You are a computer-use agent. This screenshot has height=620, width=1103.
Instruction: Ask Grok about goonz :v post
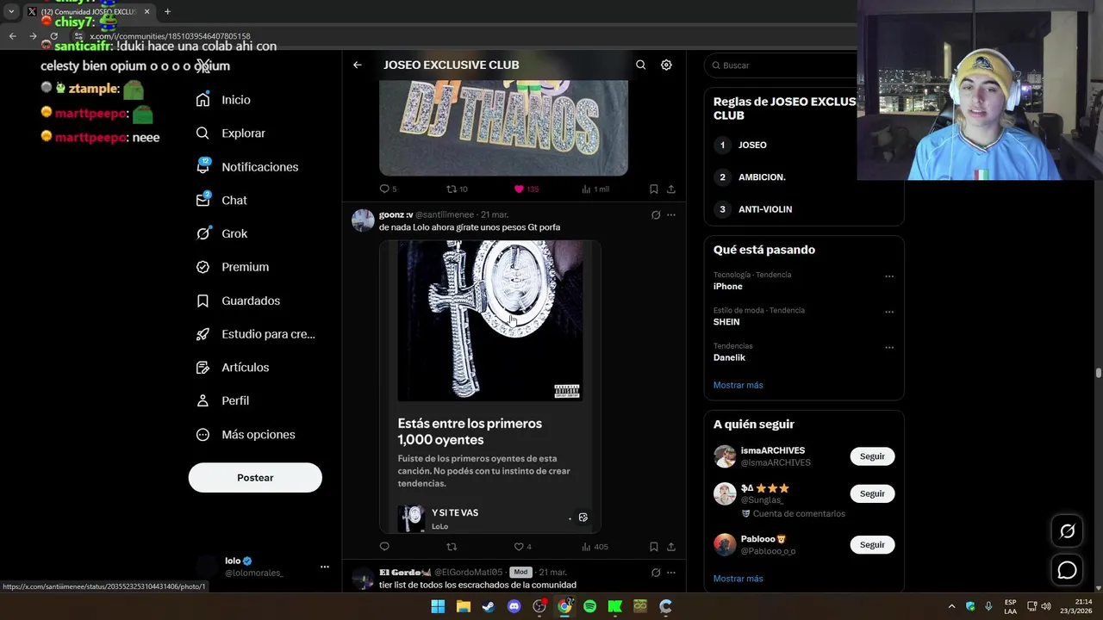656,214
